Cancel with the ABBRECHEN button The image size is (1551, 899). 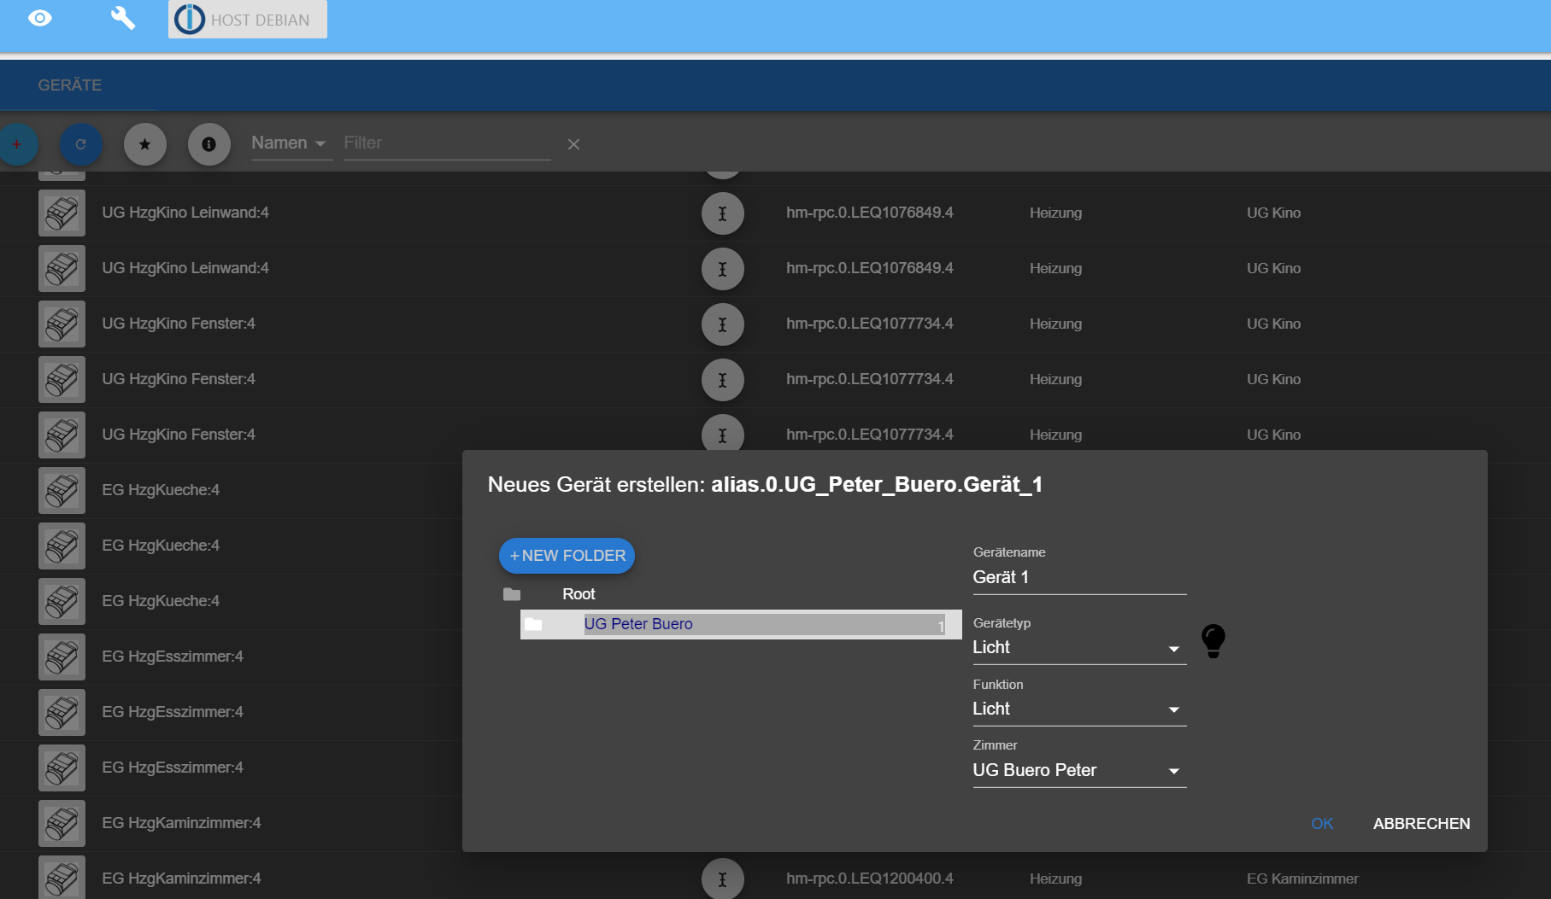pos(1421,824)
